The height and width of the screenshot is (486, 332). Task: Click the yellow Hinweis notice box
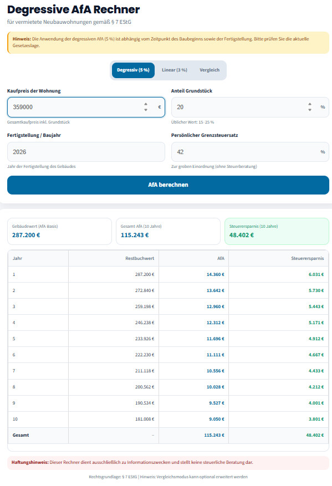pos(168,43)
